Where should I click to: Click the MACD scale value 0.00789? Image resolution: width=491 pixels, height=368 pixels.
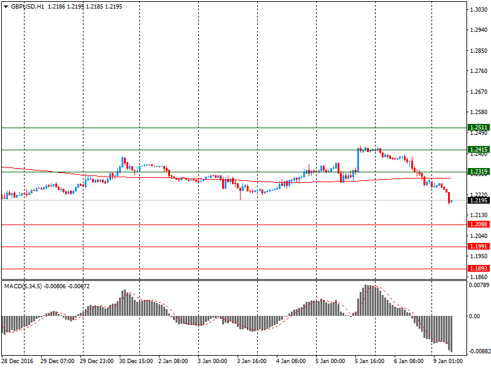click(x=479, y=285)
